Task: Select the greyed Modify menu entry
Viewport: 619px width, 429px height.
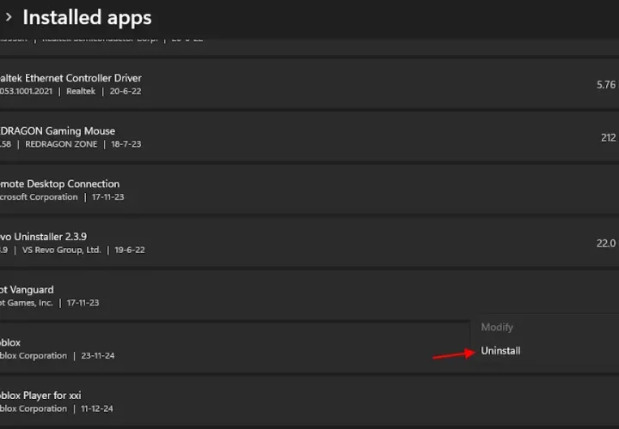Action: coord(497,327)
